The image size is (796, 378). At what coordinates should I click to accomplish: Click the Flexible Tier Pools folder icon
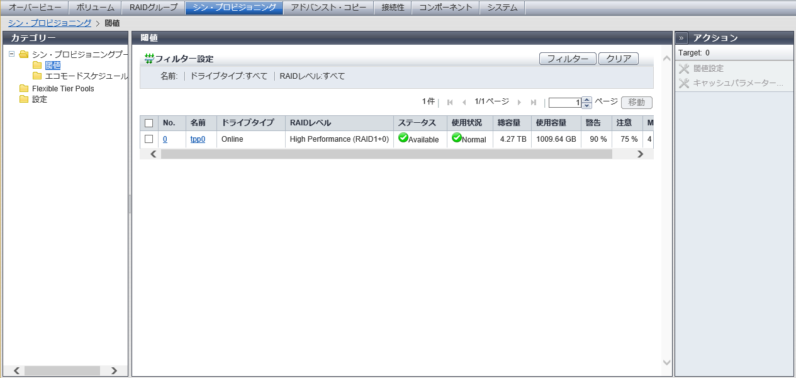point(25,89)
